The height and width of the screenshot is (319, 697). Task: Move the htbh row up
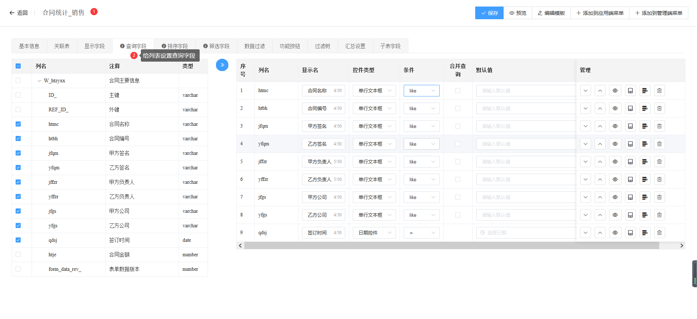(600, 108)
